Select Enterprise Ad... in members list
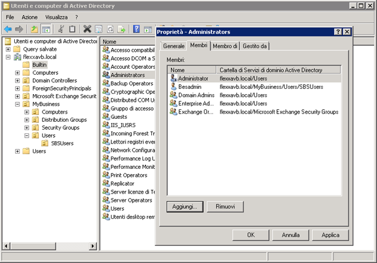Image resolution: width=377 pixels, height=263 pixels. pyautogui.click(x=255, y=104)
